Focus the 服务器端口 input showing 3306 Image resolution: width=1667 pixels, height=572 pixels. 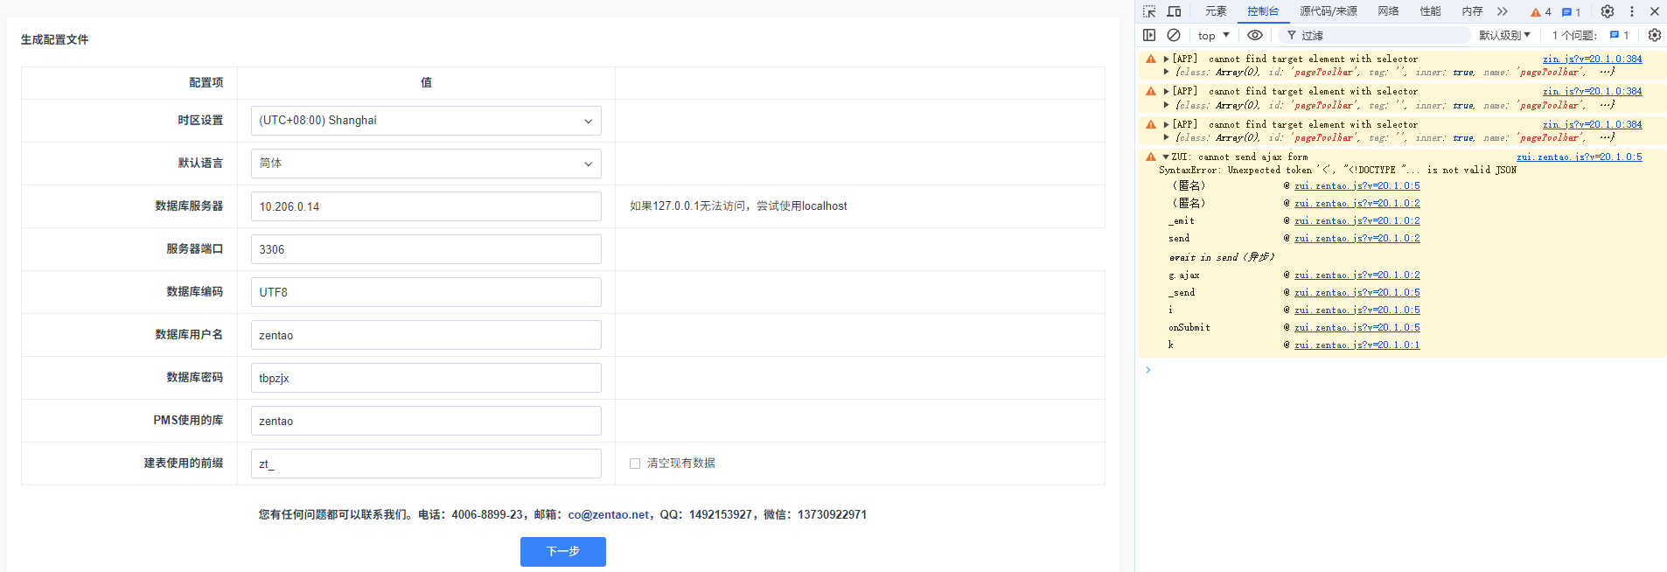pyautogui.click(x=426, y=249)
